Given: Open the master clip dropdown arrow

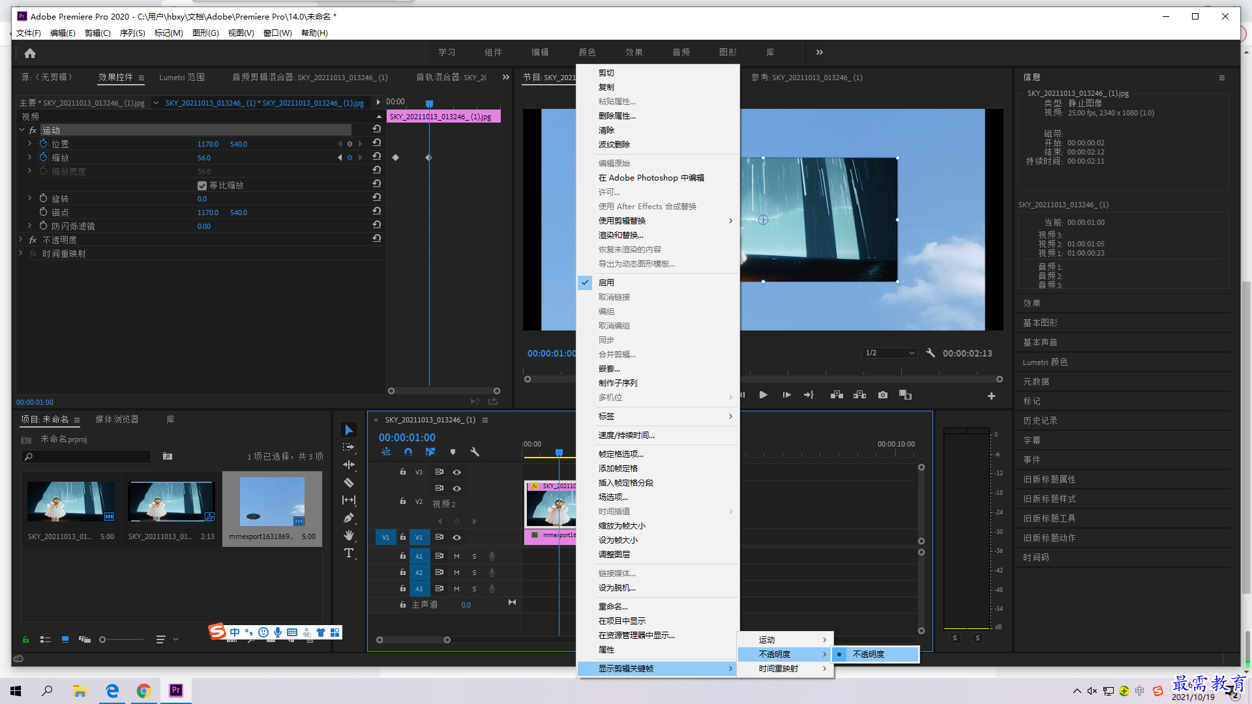Looking at the screenshot, I should click(156, 102).
